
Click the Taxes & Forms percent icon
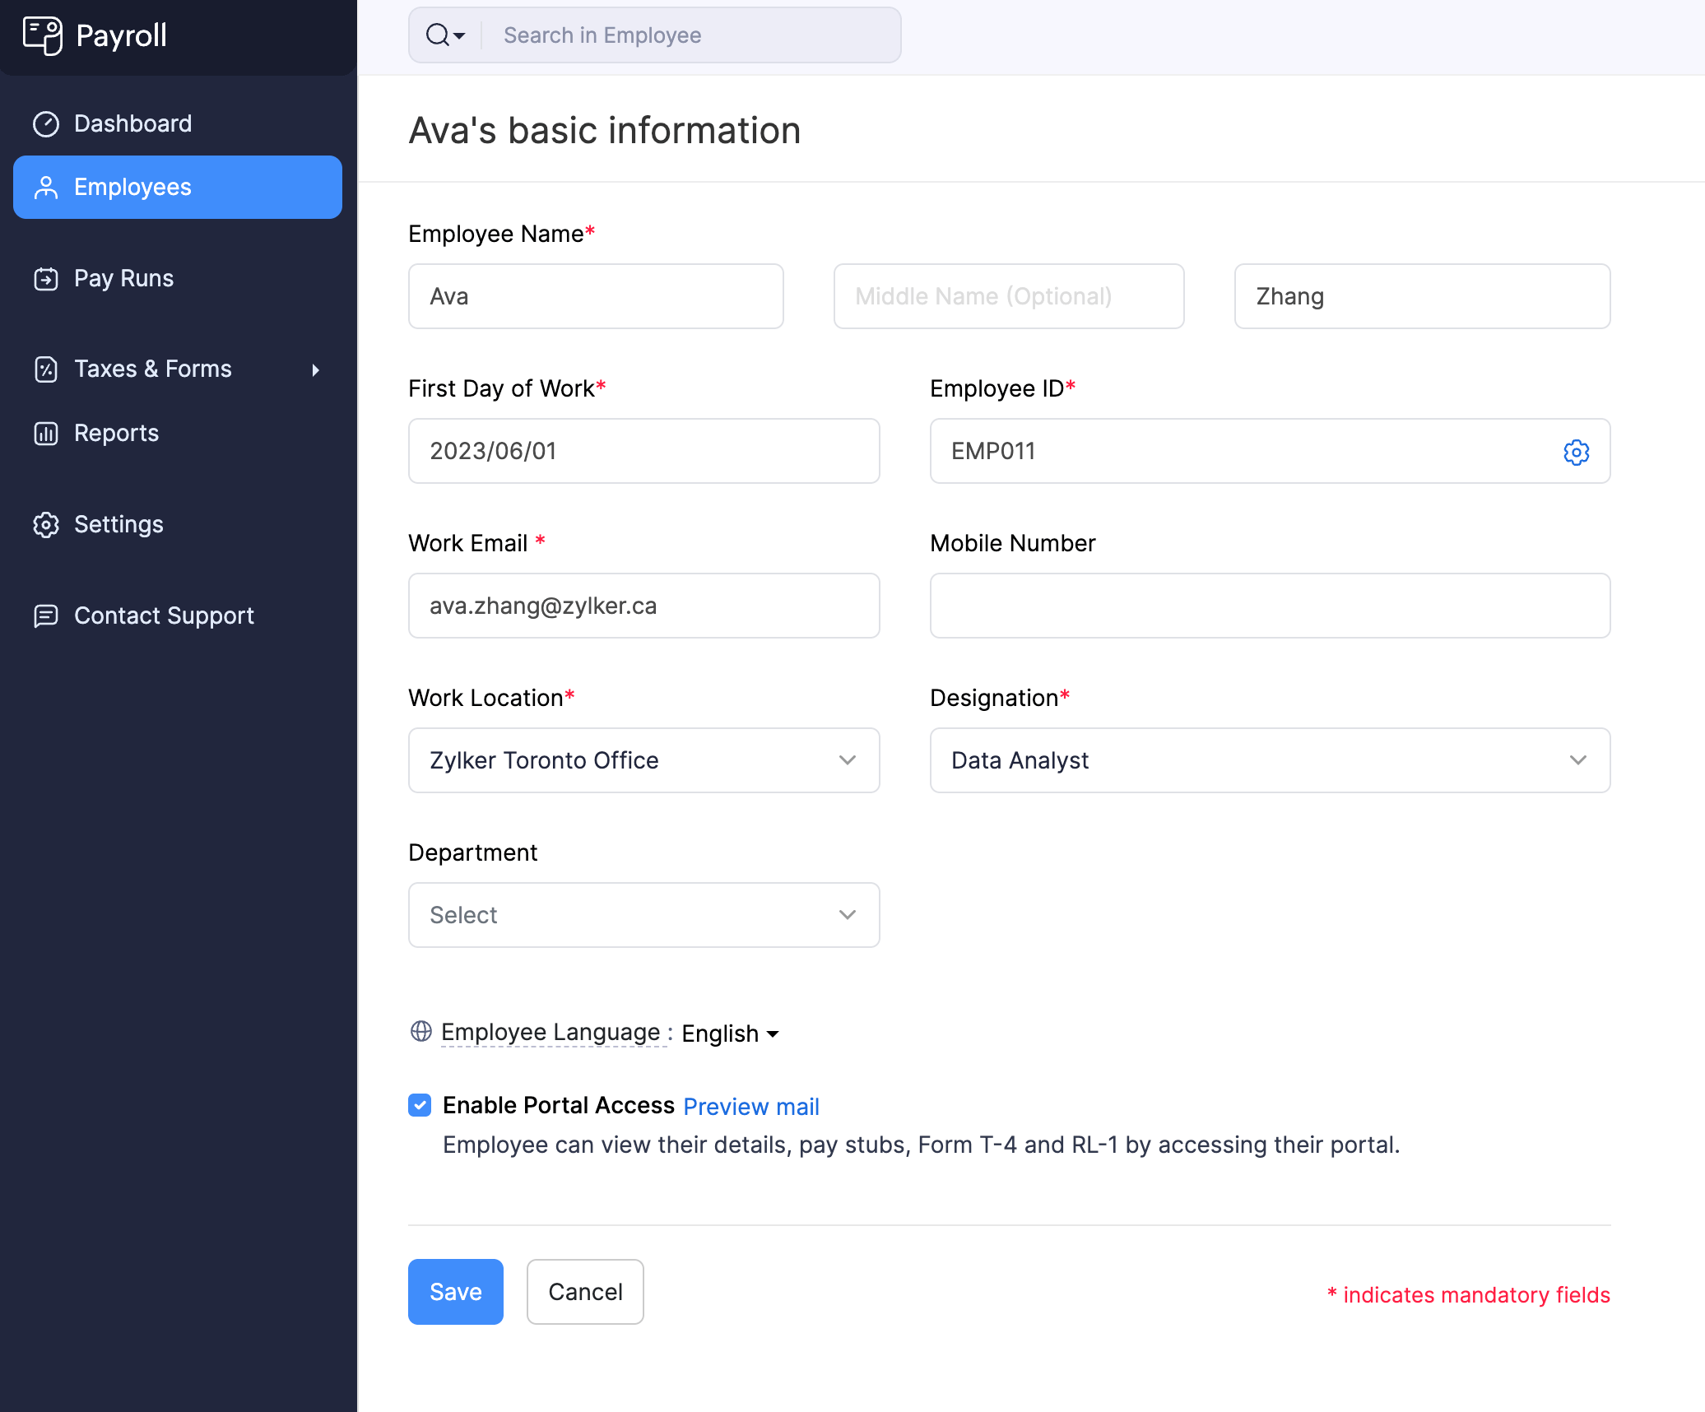[x=46, y=369]
